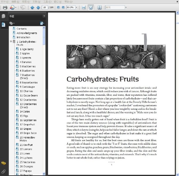
Task: Go to '7 Blueberries (Dried)' bookmark
Action: coord(27,77)
